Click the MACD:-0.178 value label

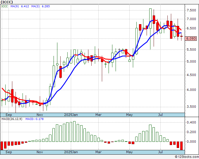click(x=35, y=119)
